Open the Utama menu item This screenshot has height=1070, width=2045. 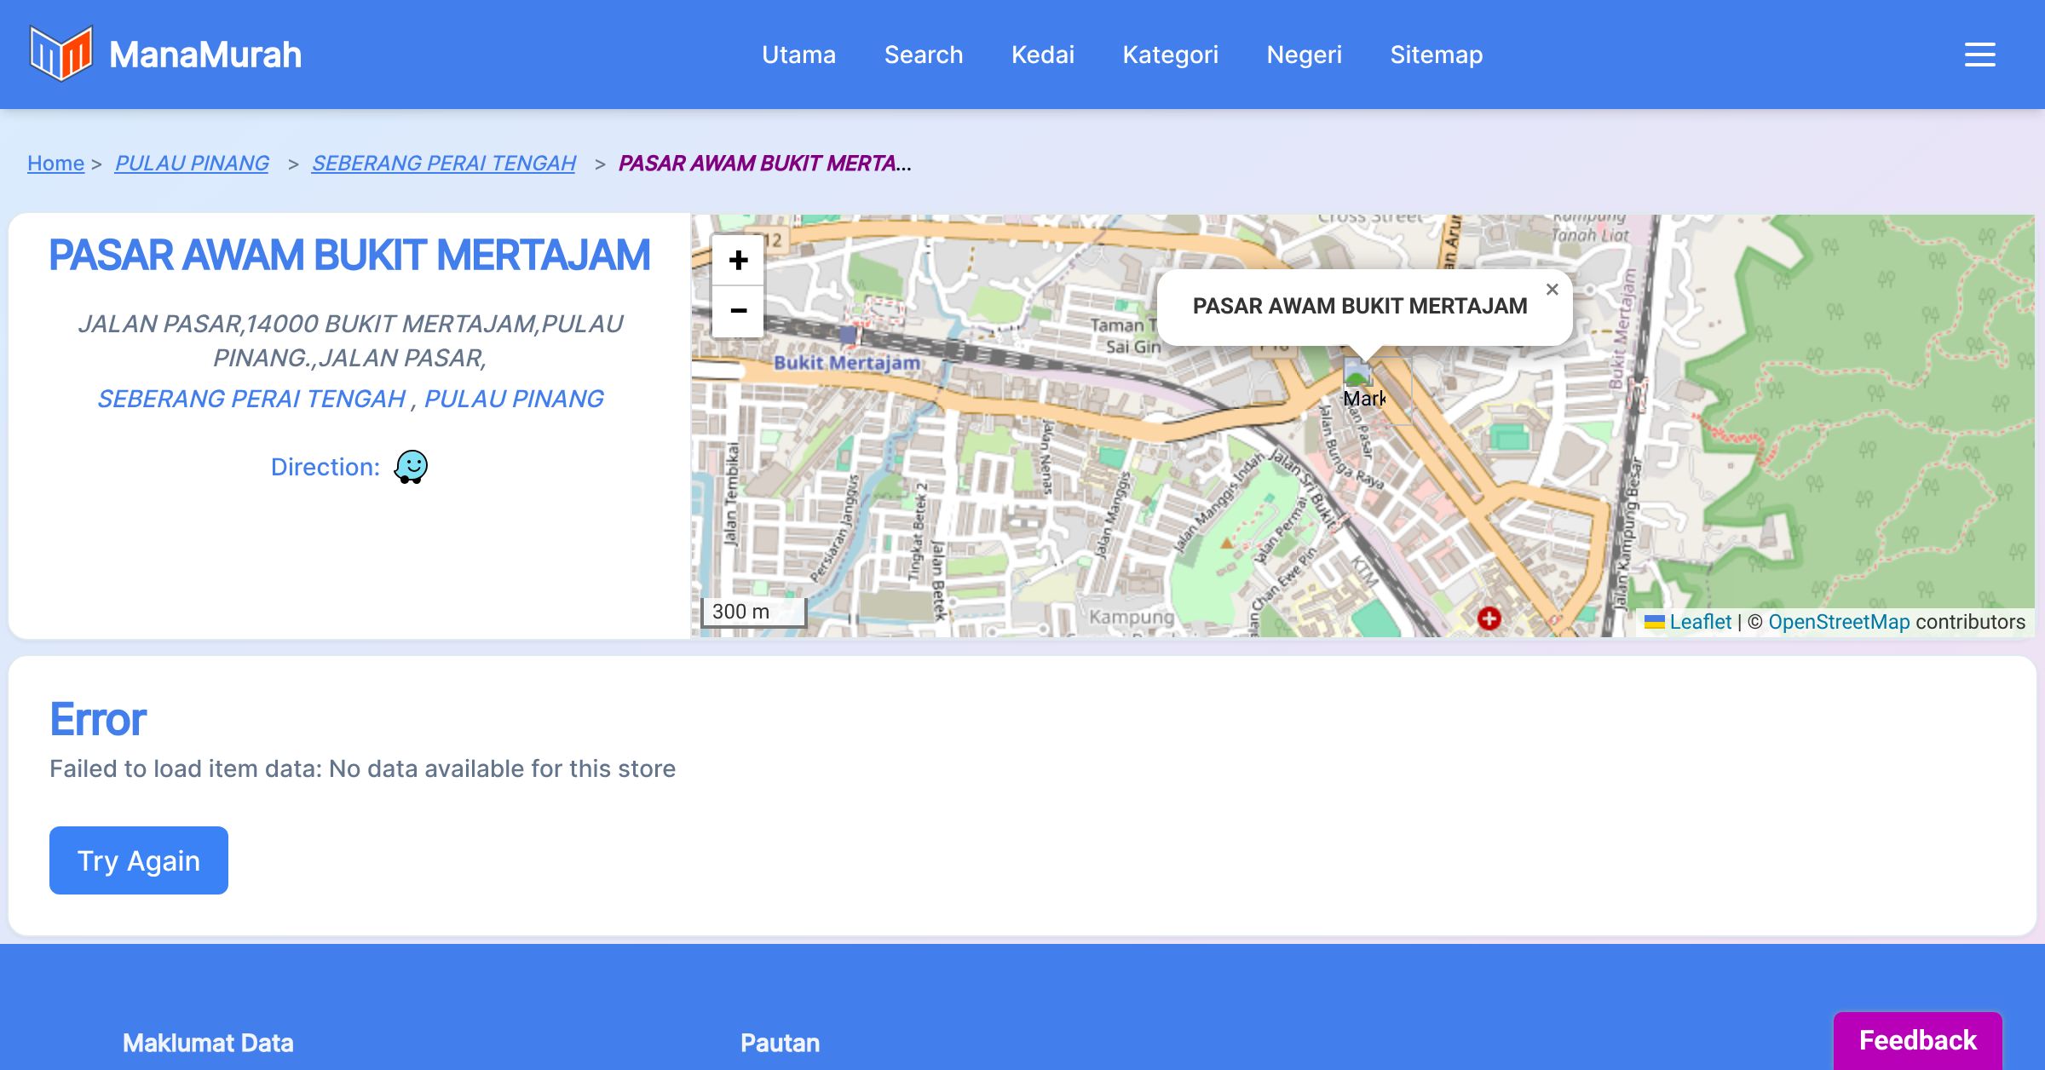(x=798, y=55)
